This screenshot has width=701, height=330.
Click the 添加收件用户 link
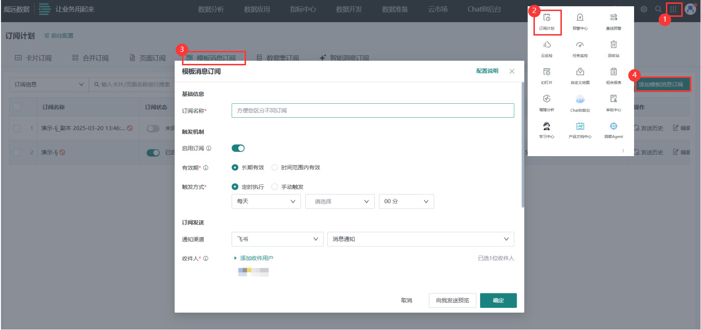click(256, 258)
